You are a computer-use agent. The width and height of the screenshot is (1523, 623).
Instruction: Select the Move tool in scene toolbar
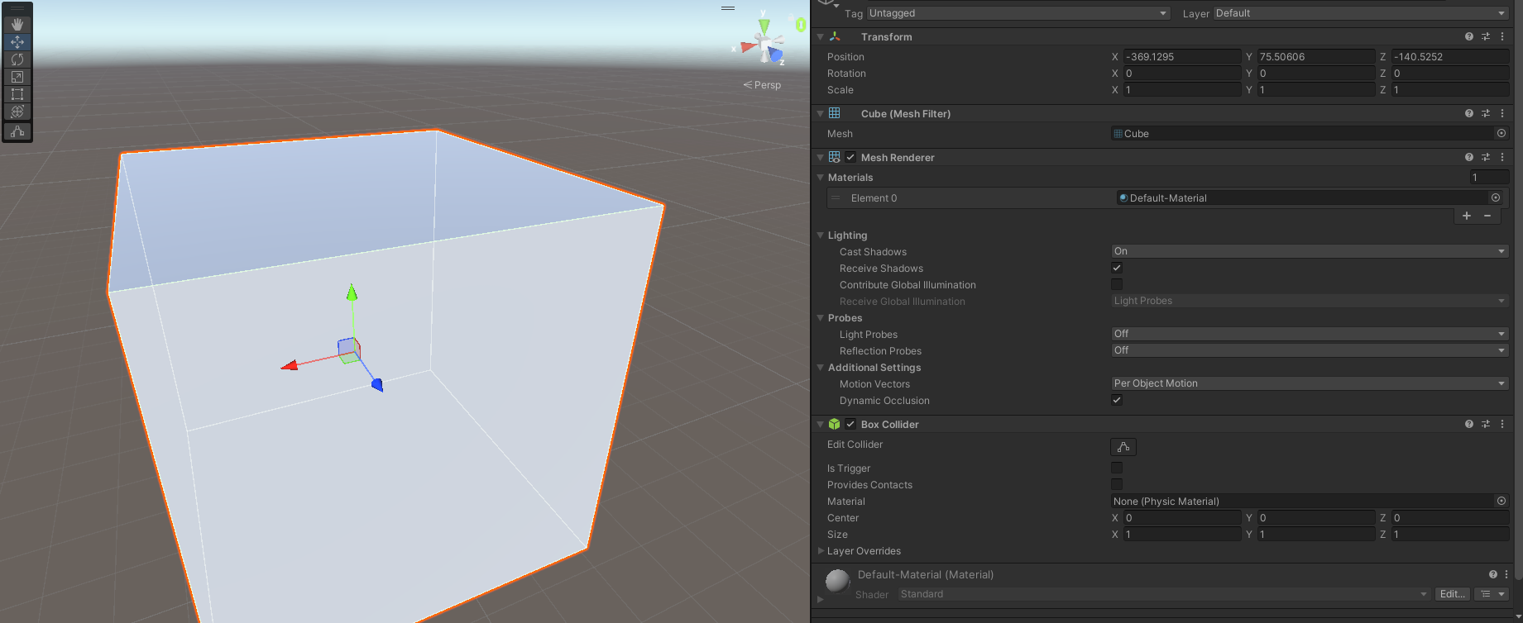(17, 42)
